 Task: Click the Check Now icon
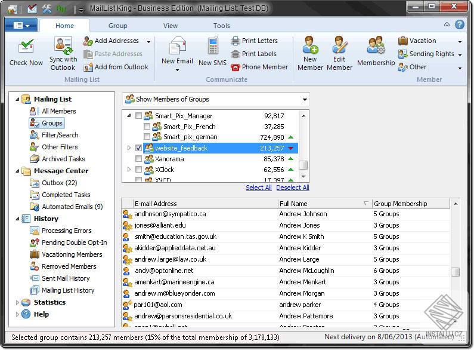[26, 46]
